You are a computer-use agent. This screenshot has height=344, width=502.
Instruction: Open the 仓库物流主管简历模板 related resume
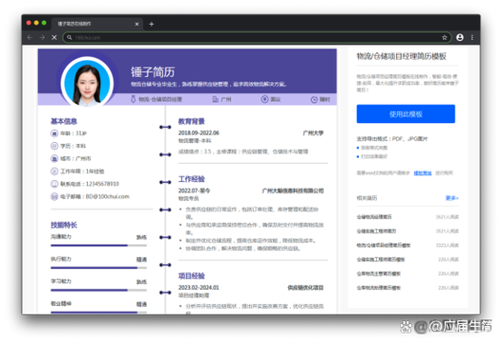point(379,273)
